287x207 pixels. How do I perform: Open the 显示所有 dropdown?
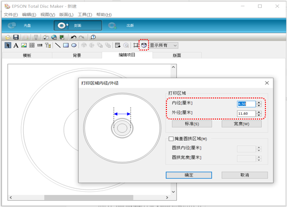pos(163,45)
